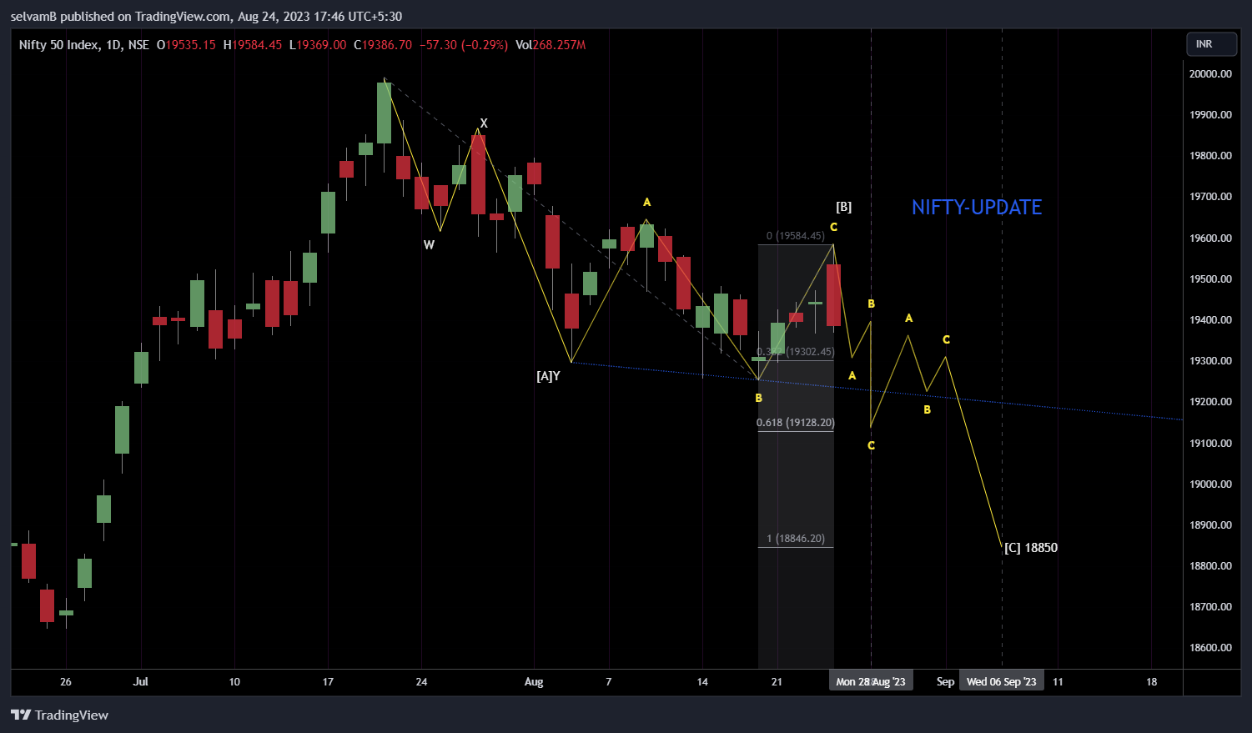The height and width of the screenshot is (733, 1252).
Task: Click the 18600.00 price axis label
Action: click(x=1210, y=648)
